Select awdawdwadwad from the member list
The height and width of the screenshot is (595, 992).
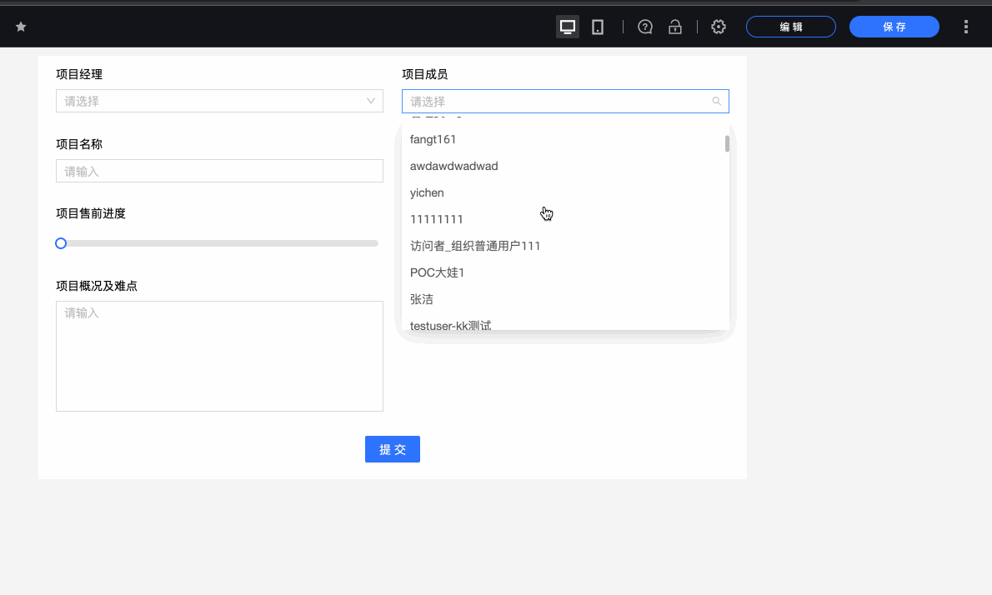[565, 166]
